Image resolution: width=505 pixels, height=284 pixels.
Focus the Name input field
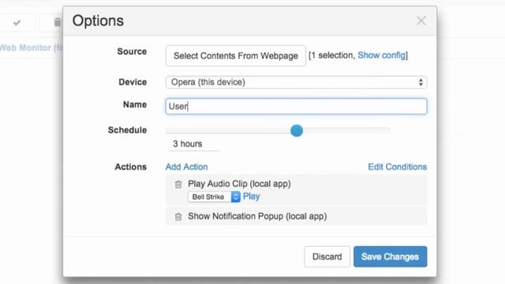(x=297, y=106)
